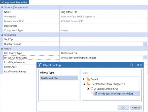Screen dimensions: 148x112
Task: Select the Maintenance Unit property label
Action: pyautogui.click(x=14, y=21)
